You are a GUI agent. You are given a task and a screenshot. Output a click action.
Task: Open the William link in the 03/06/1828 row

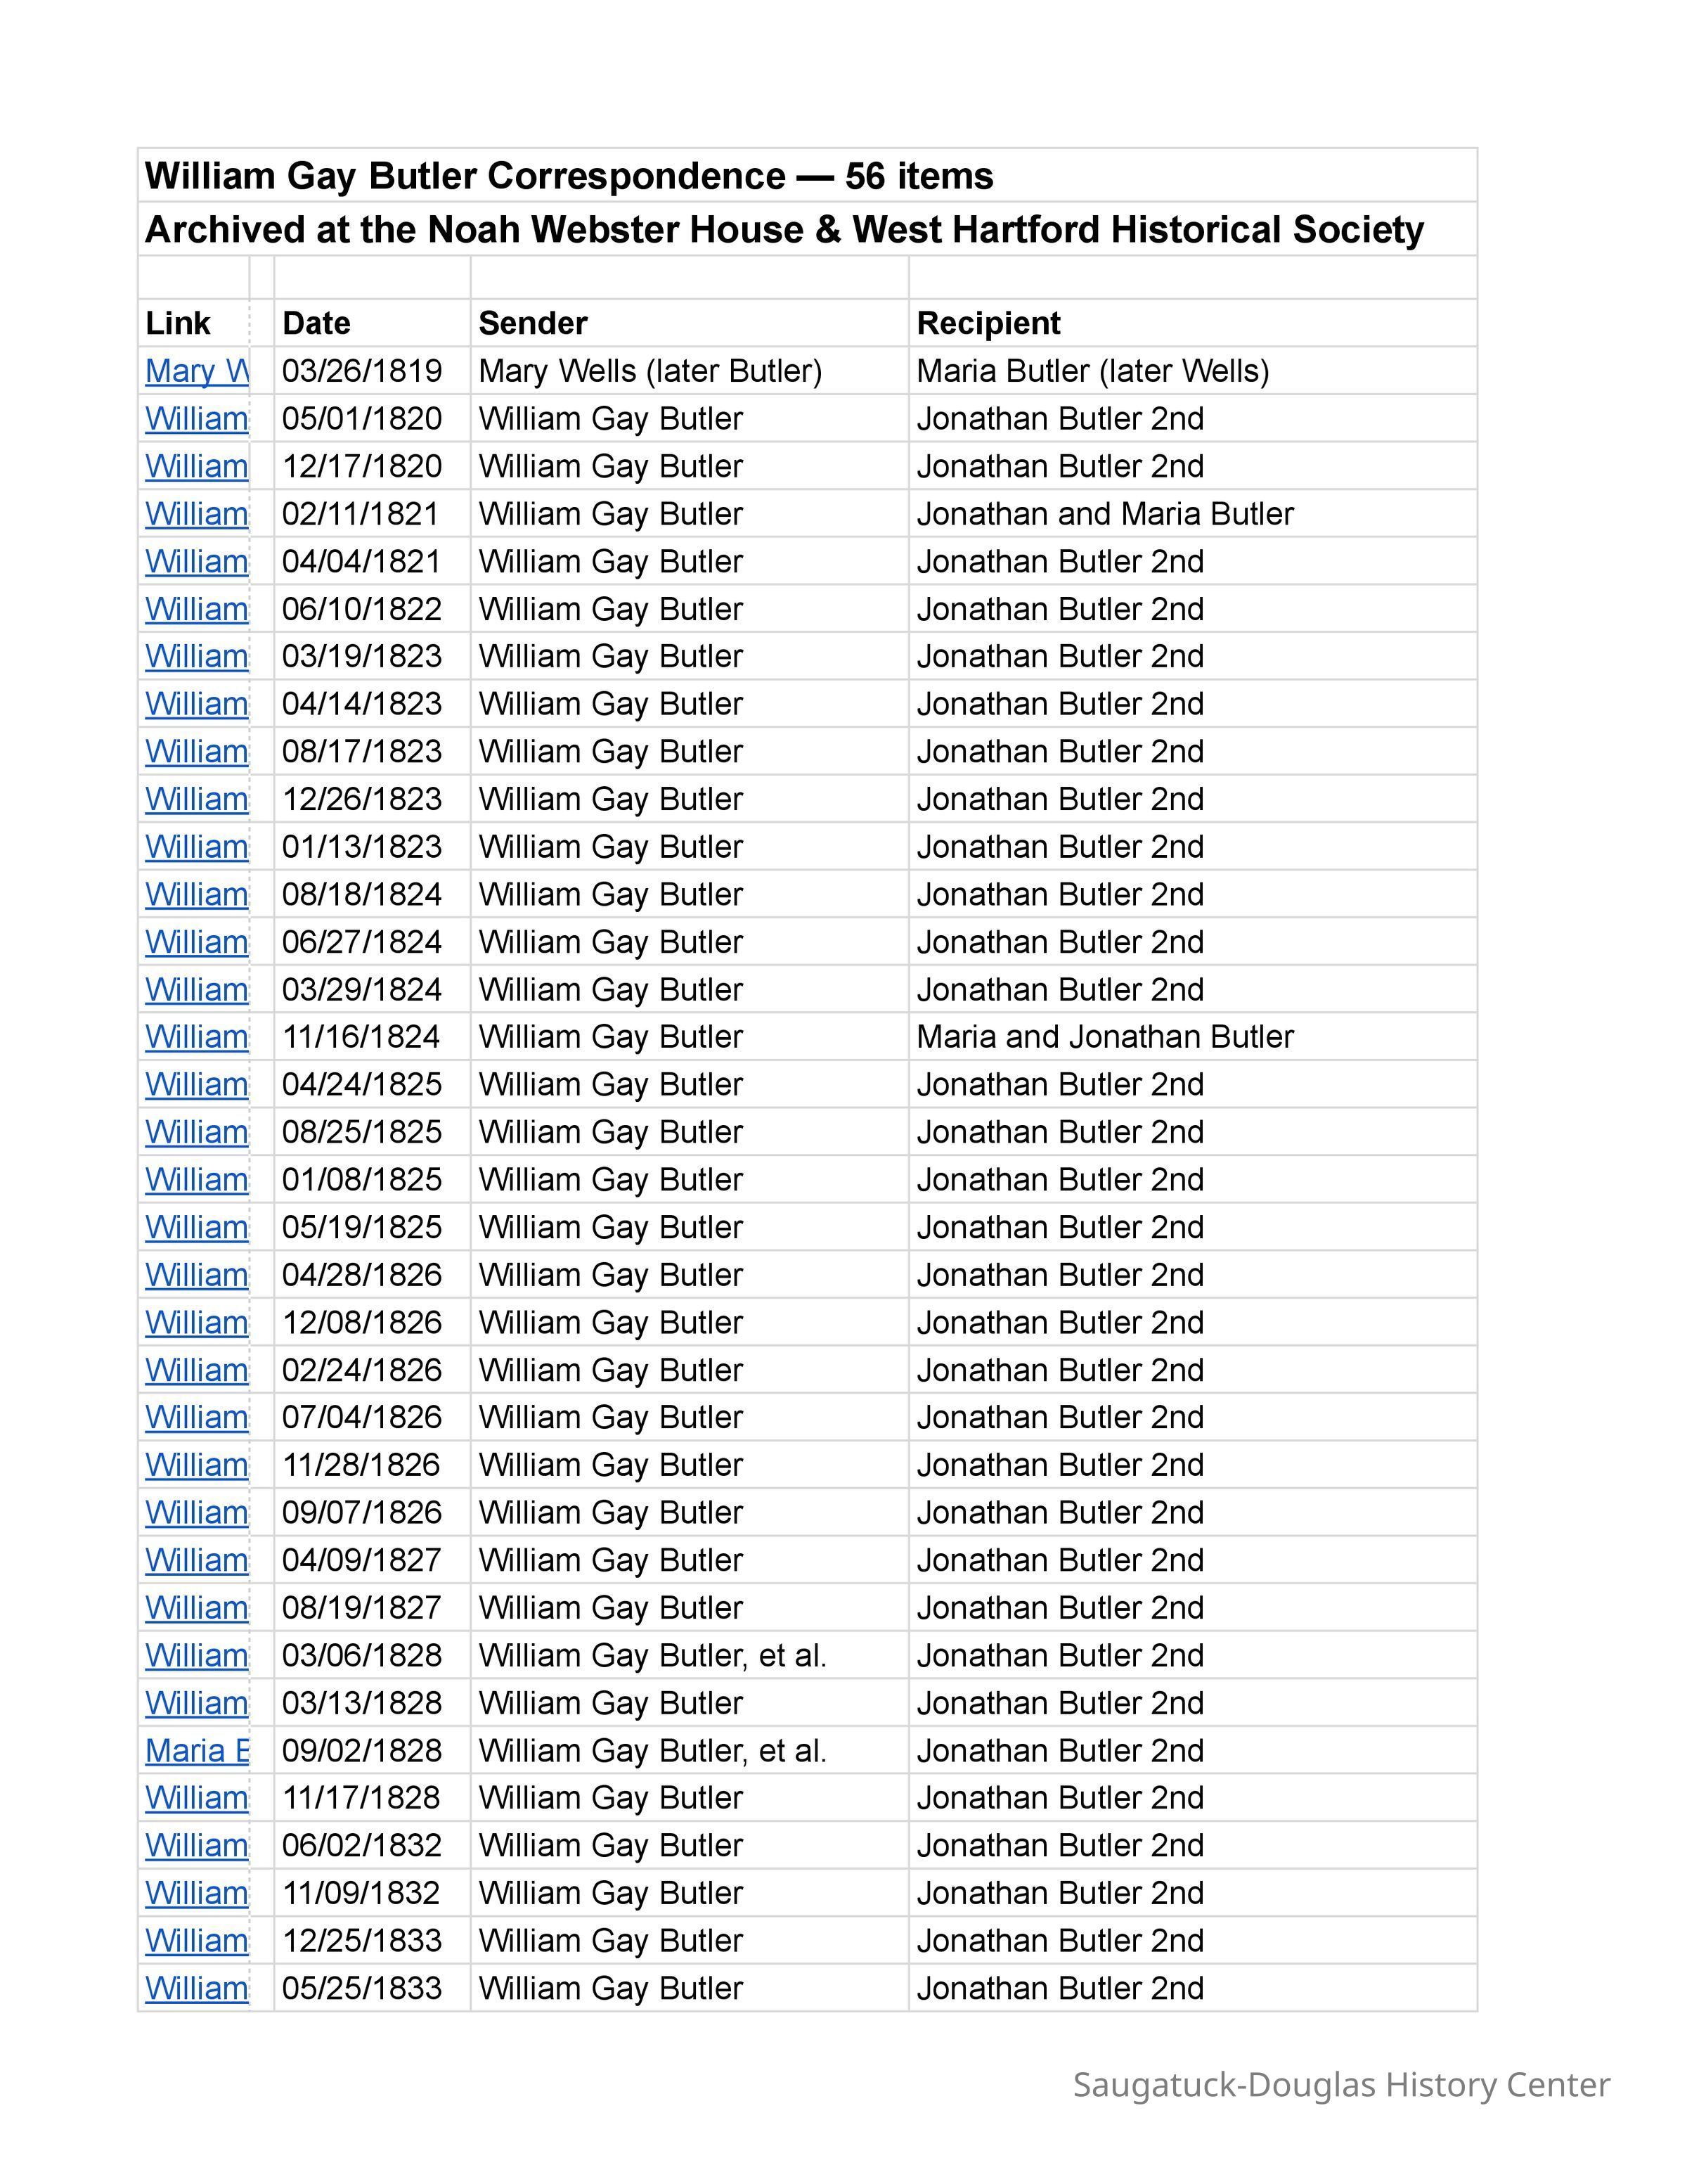[197, 1656]
